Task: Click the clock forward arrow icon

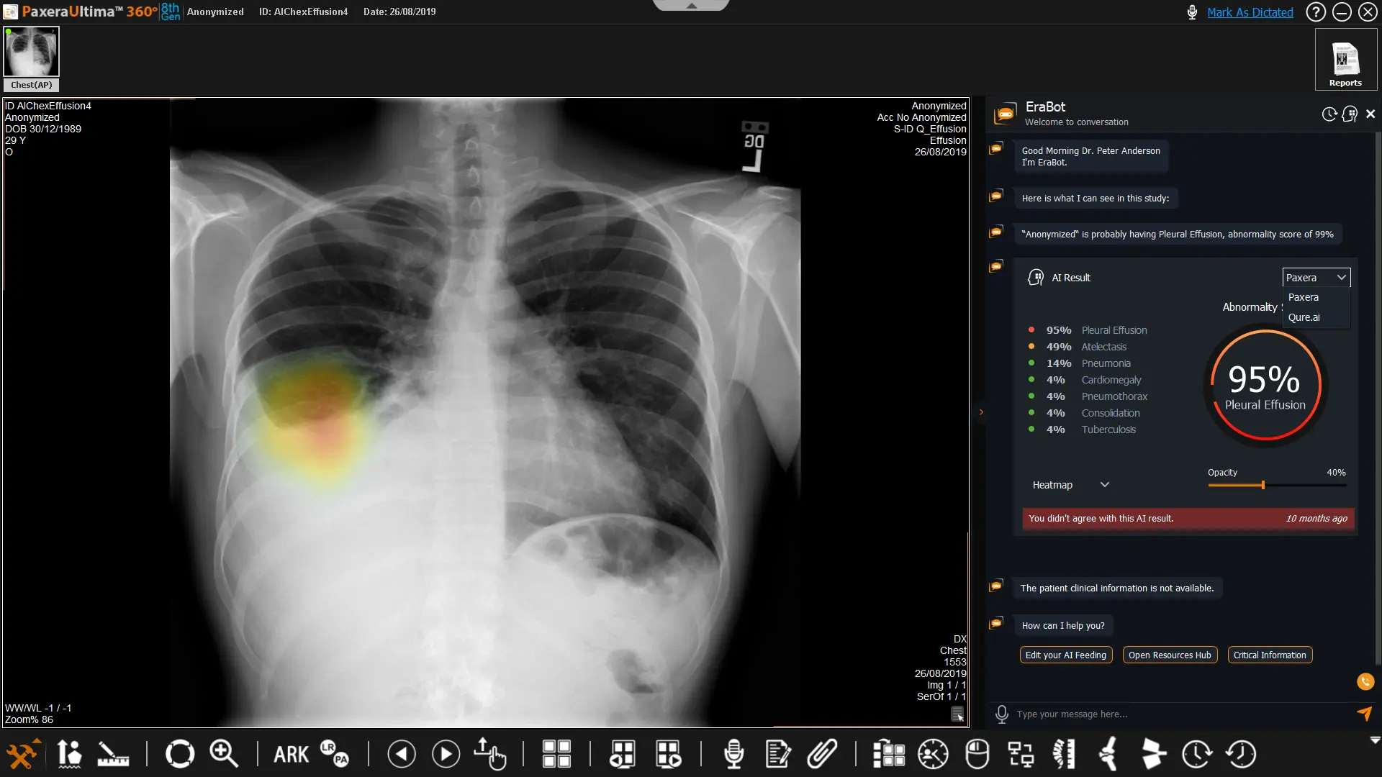Action: (1197, 754)
